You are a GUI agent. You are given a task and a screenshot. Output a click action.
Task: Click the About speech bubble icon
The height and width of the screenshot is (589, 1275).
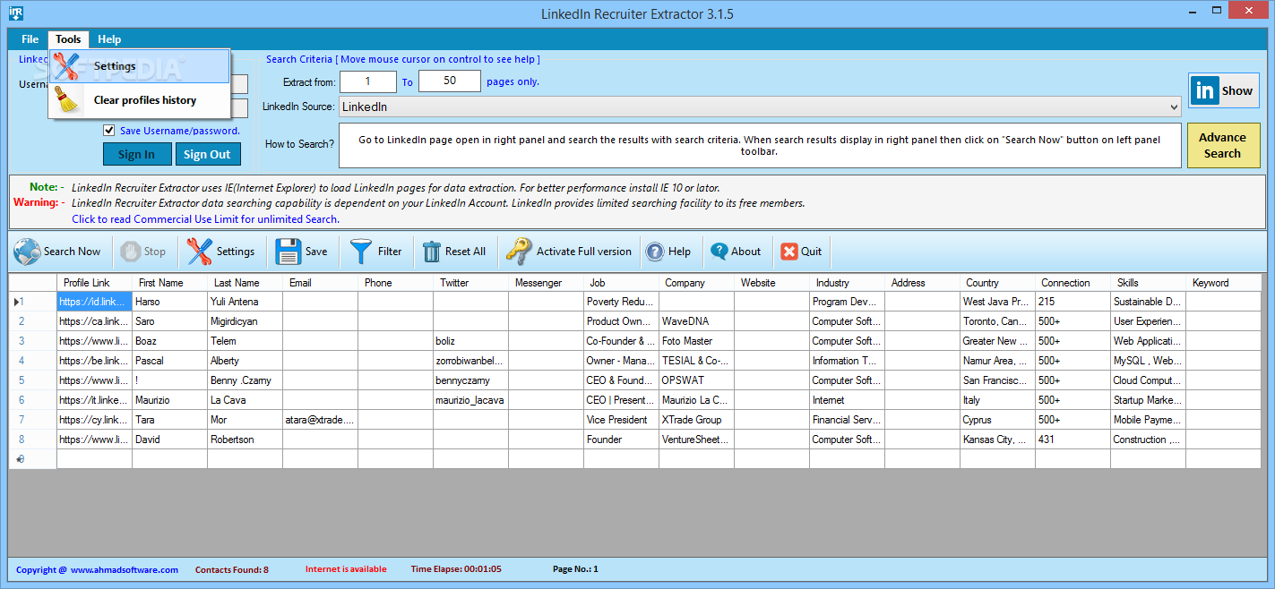point(719,252)
